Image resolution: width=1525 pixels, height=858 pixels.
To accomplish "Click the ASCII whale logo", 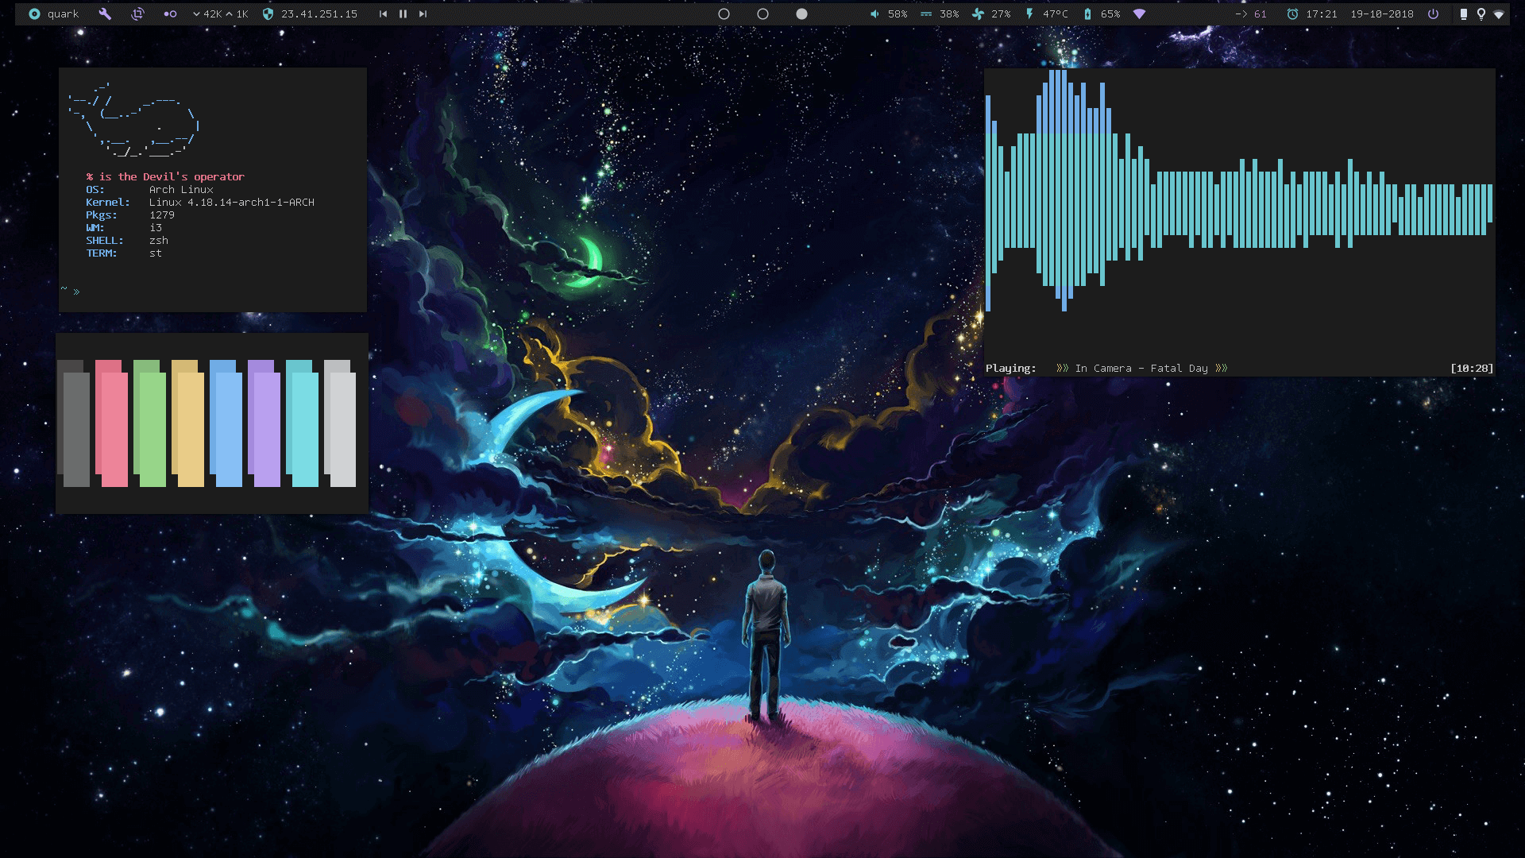I will click(x=133, y=119).
